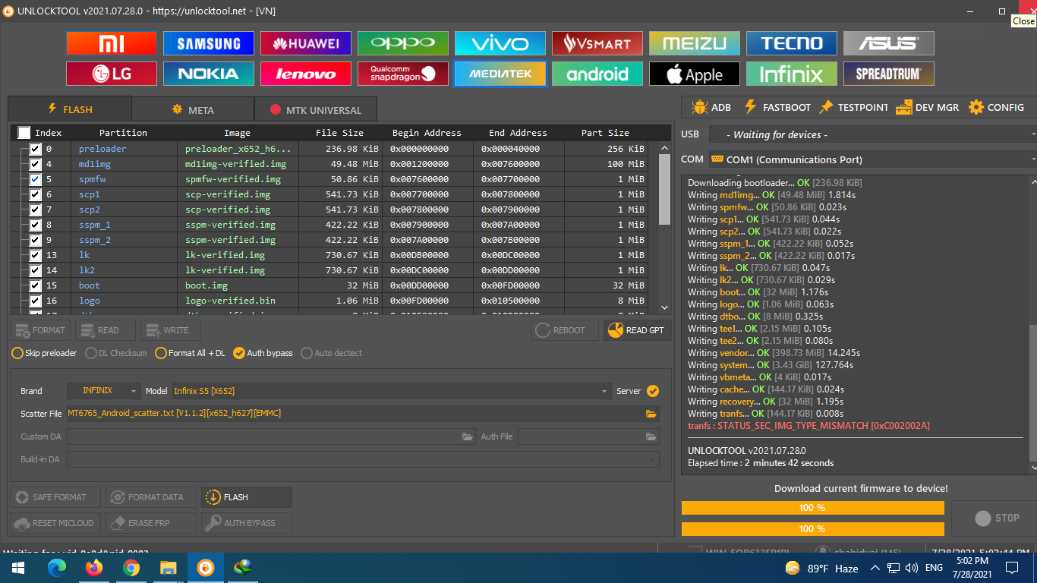Select the Xiaomi MI brand tile
Image resolution: width=1037 pixels, height=583 pixels.
click(x=112, y=43)
